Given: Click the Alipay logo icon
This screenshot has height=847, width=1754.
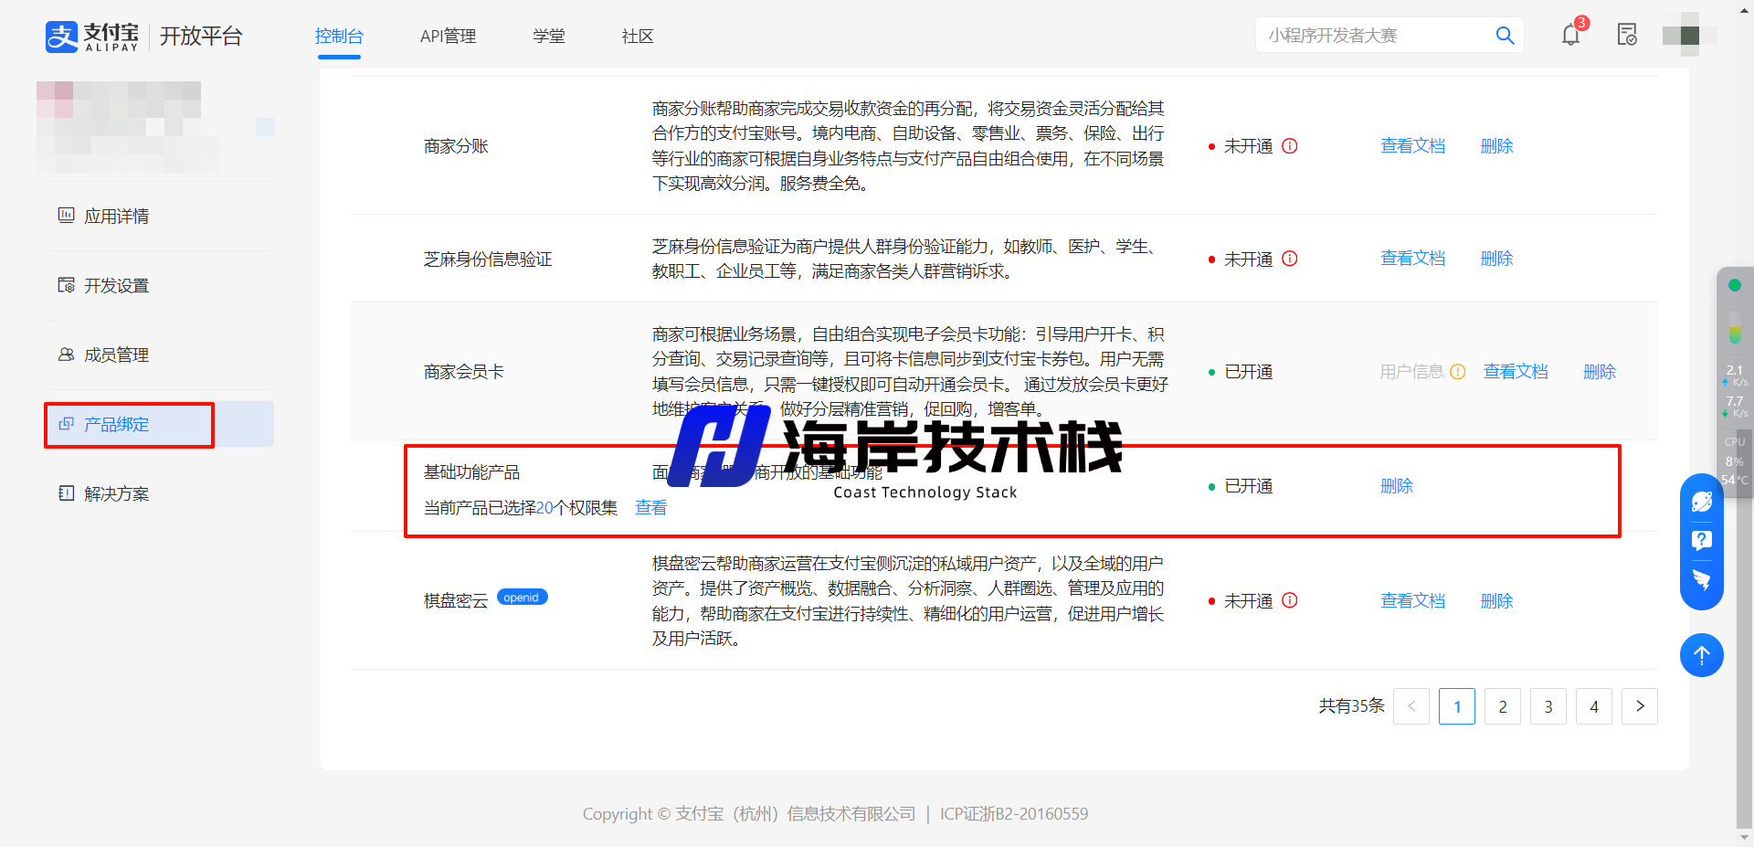Looking at the screenshot, I should point(61,37).
